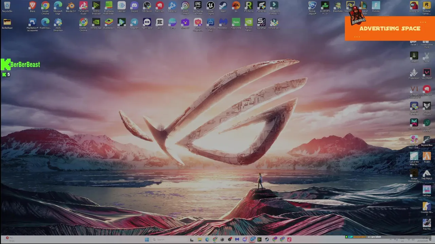435x244 pixels.
Task: Open the BlueStacks 5 shortcut
Action: point(109,24)
